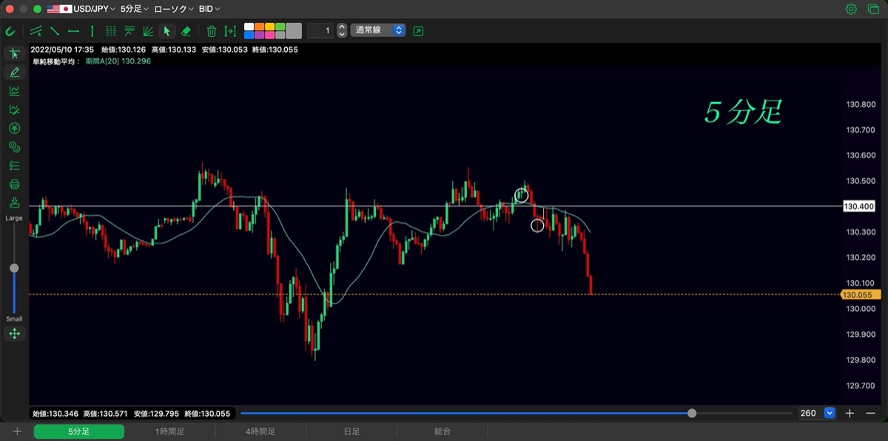Pick the orange color swatch

click(260, 27)
